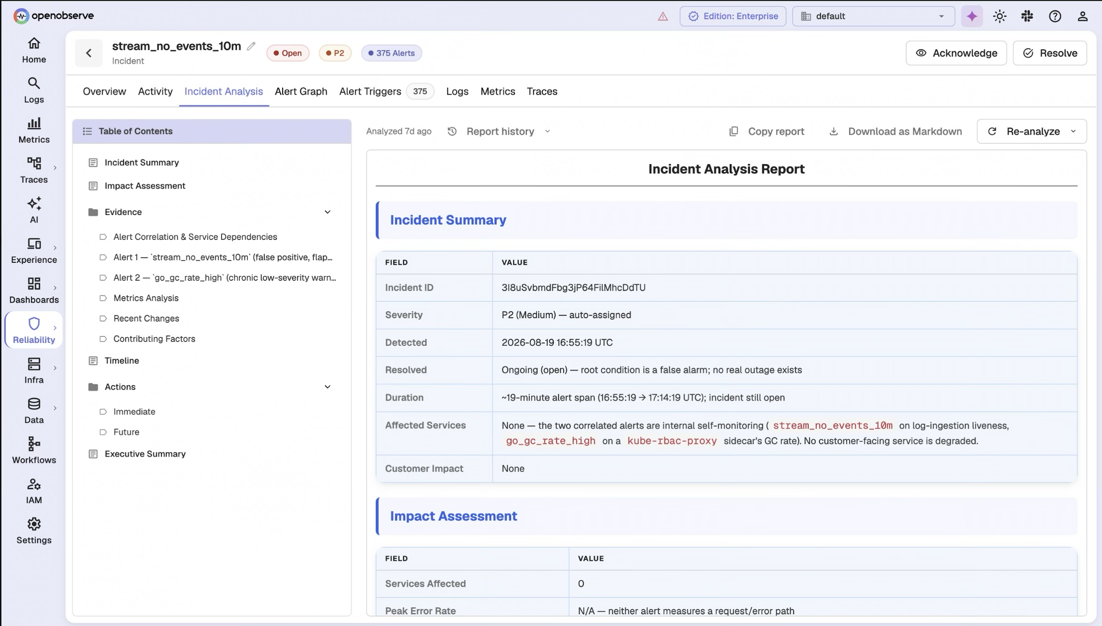Open the default organization dropdown

[x=873, y=16]
